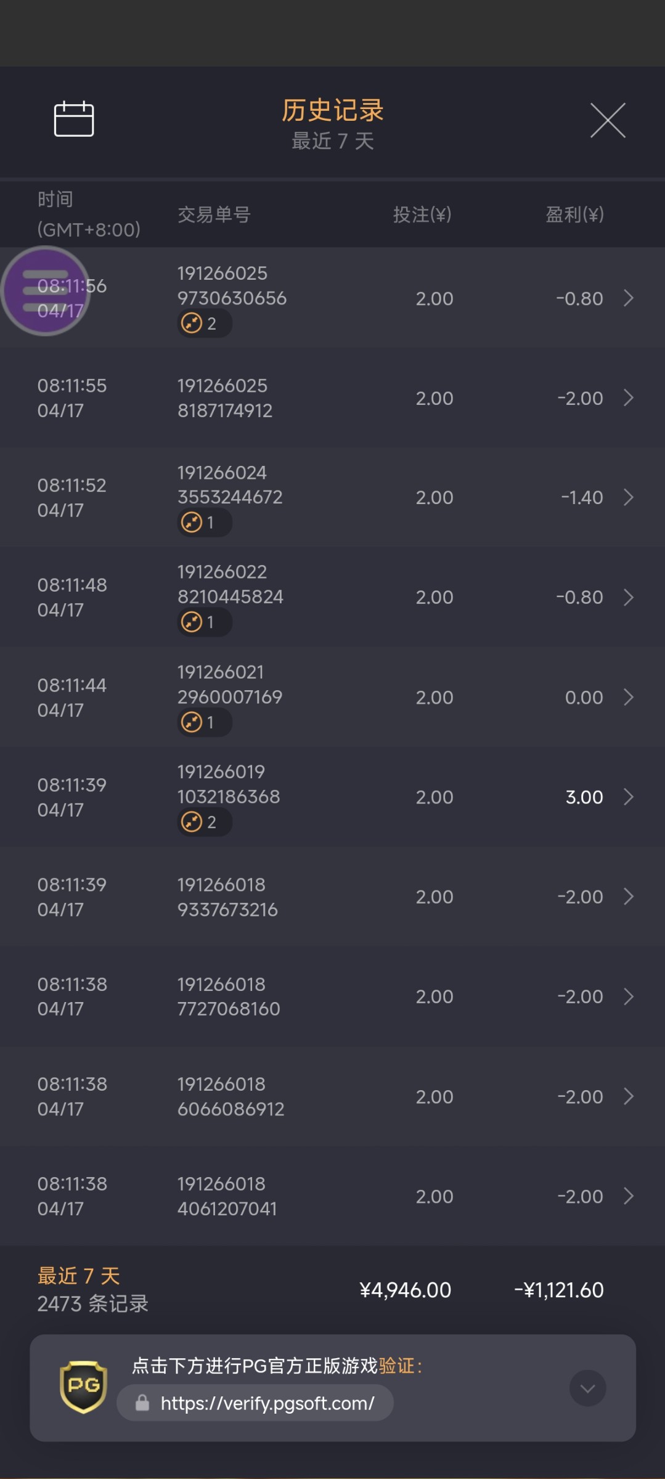
Task: Select transaction row ending 6066086912
Action: pyautogui.click(x=332, y=1096)
